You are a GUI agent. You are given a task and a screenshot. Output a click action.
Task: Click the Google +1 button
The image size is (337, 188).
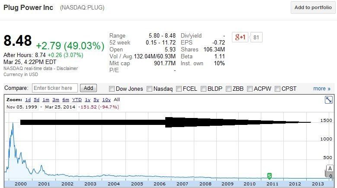click(x=240, y=37)
